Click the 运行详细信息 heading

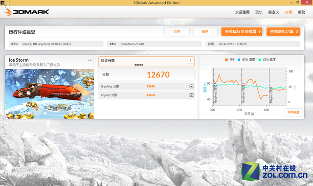tap(22, 32)
